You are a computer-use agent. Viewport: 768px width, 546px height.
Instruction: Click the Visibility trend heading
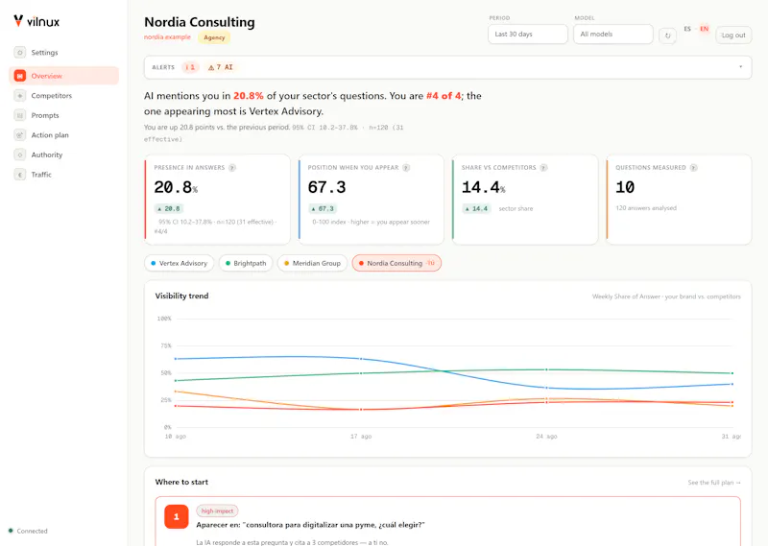pyautogui.click(x=181, y=296)
